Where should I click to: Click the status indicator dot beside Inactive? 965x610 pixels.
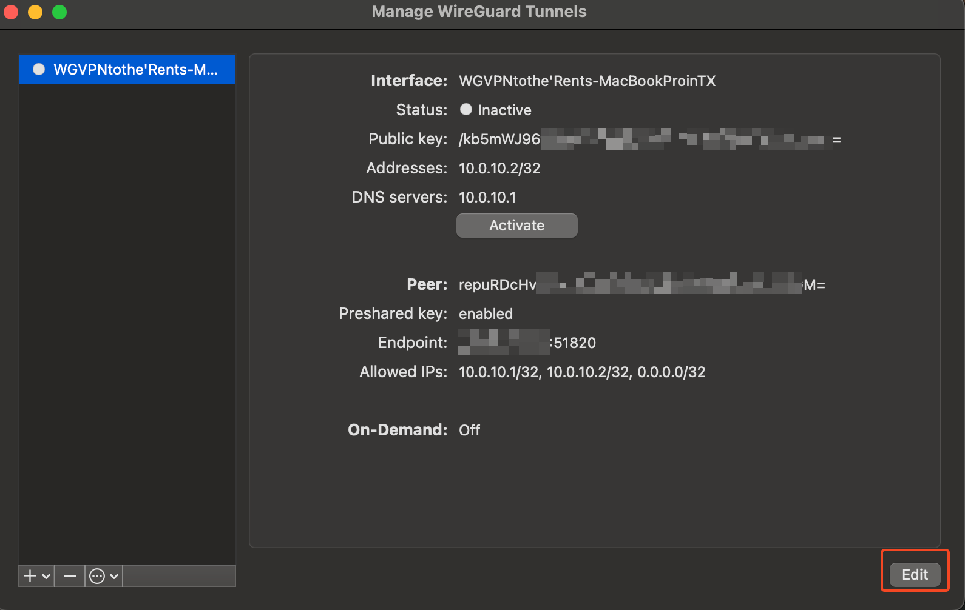coord(466,109)
